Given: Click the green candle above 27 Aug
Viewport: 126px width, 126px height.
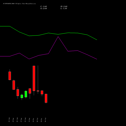Looking at the screenshot, I should 22,96.
